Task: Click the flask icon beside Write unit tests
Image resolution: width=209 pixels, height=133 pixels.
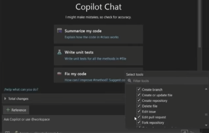Action: click(59, 52)
